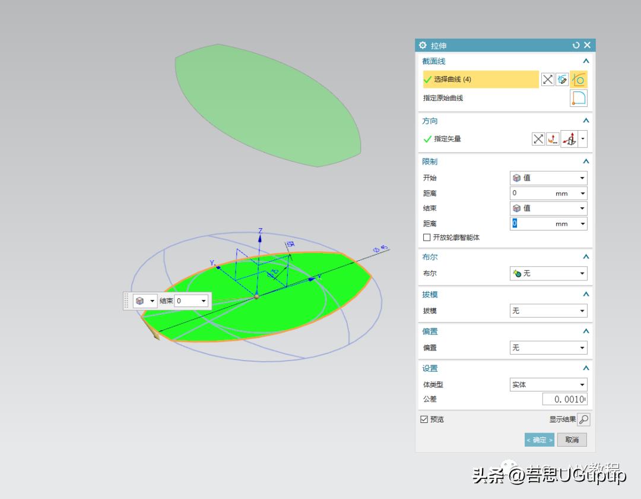Image resolution: width=641 pixels, height=499 pixels.
Task: Click the drag handle of the on-screen 结束 box
Action: [126, 301]
